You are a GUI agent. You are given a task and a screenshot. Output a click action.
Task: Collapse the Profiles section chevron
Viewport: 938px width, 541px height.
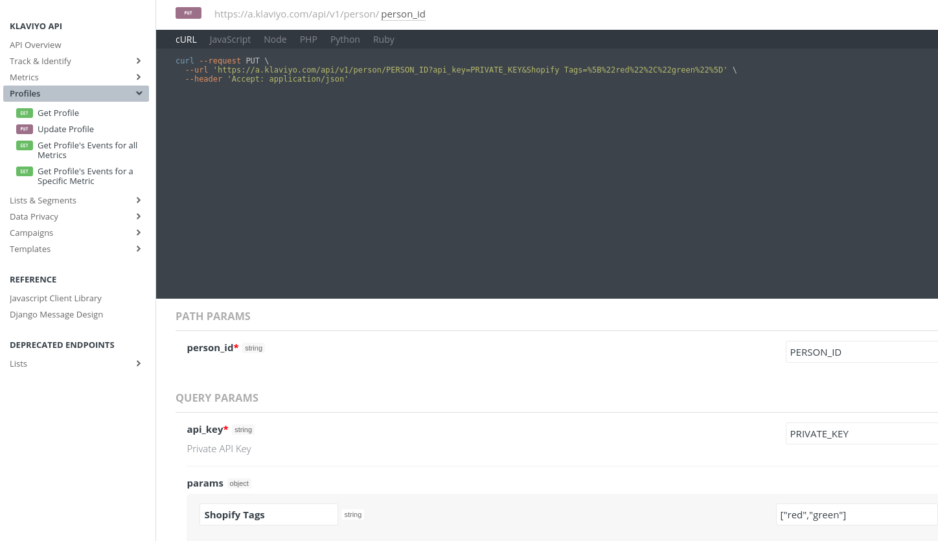pos(139,93)
